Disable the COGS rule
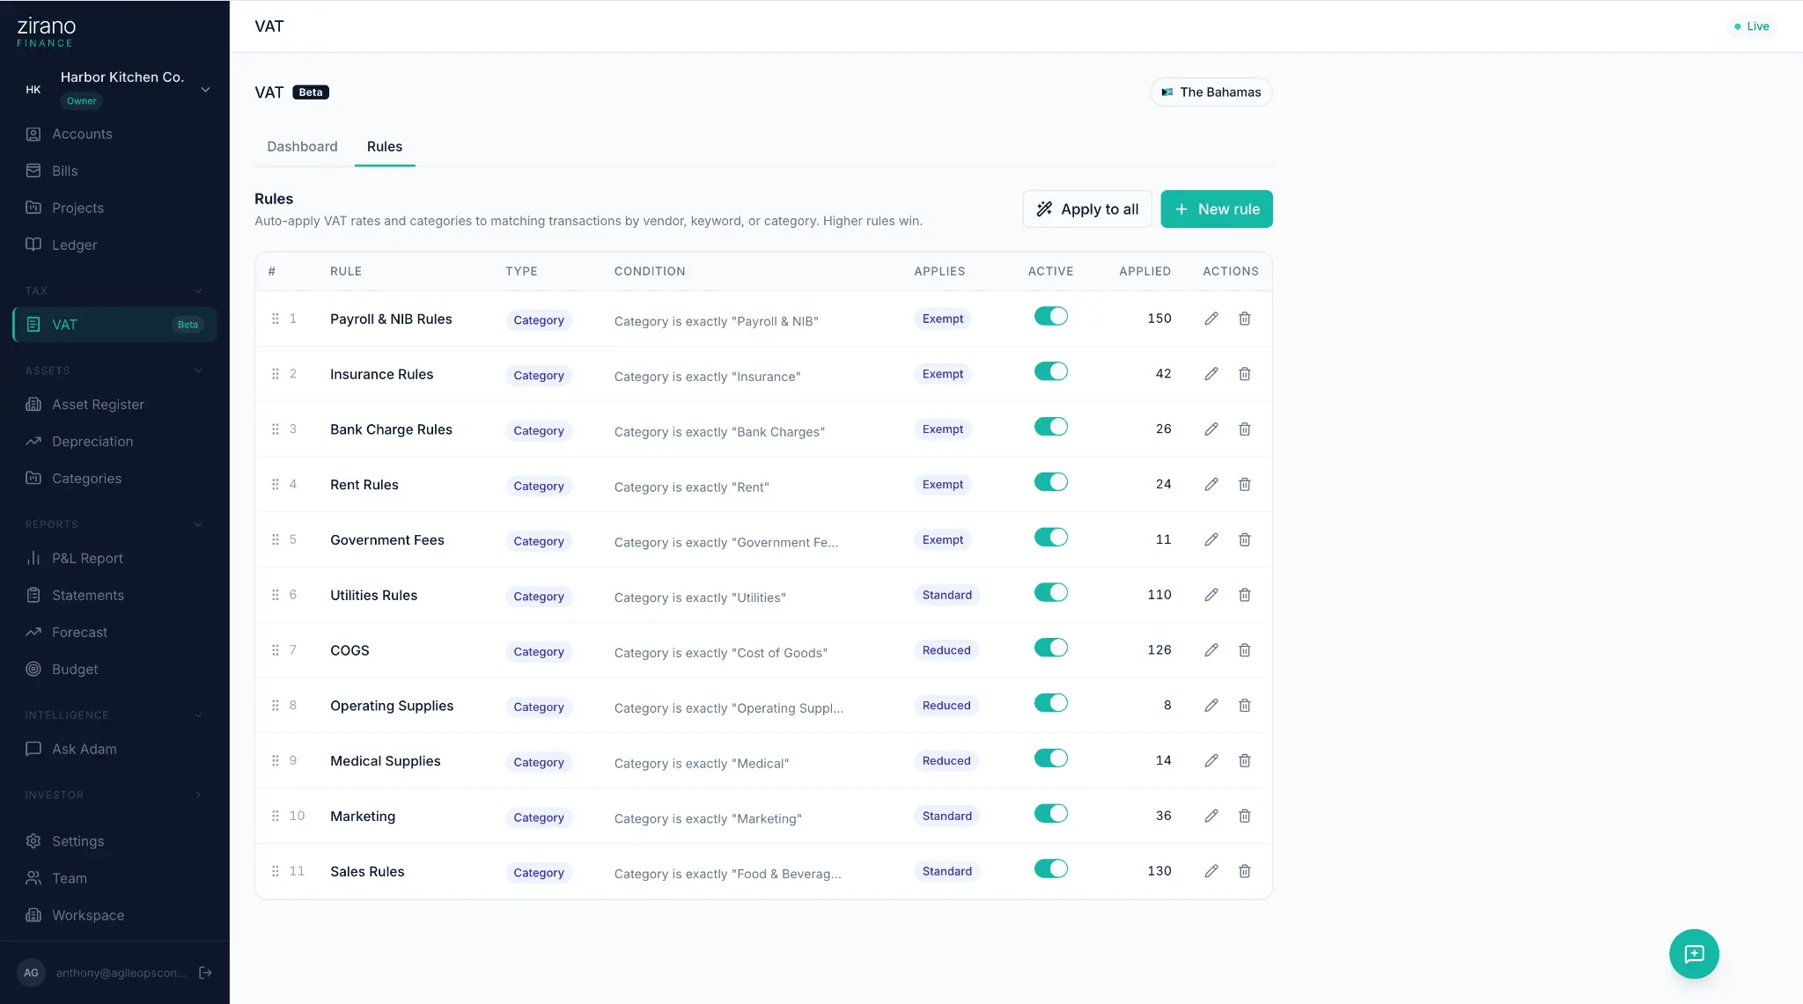The height and width of the screenshot is (1004, 1803). (x=1050, y=648)
